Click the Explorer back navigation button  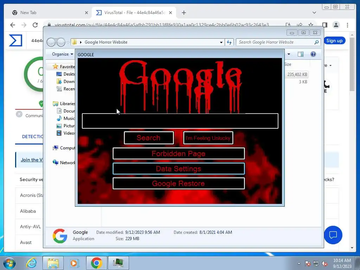[51, 42]
